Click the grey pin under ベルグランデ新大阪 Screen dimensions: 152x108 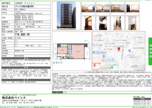pyautogui.click(x=128, y=45)
